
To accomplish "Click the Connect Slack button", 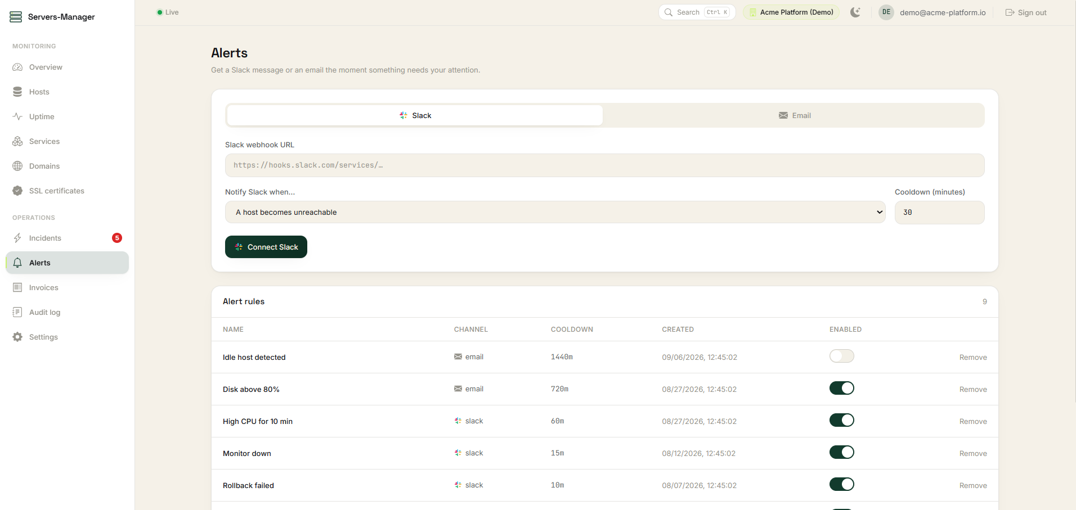I will pyautogui.click(x=266, y=247).
